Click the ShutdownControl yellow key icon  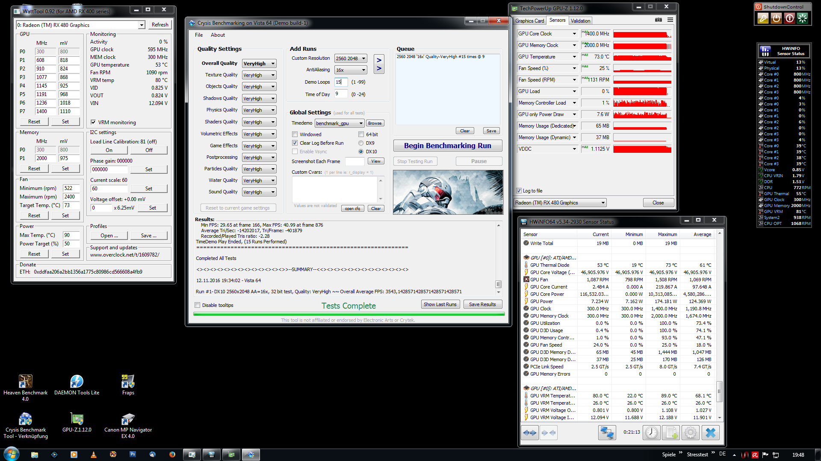[763, 18]
